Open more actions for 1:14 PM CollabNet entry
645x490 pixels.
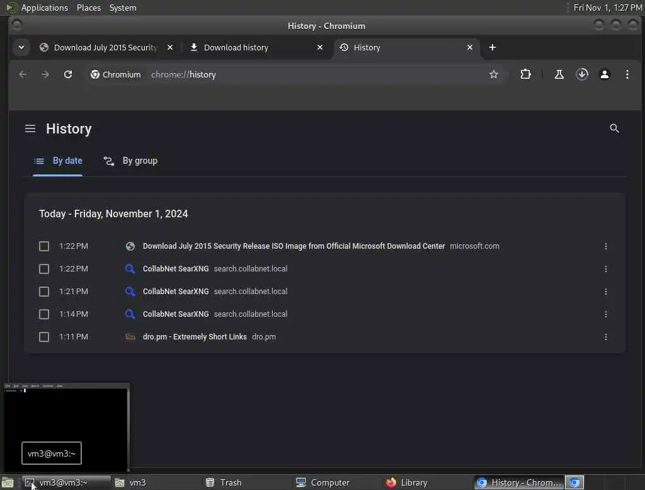click(x=605, y=314)
